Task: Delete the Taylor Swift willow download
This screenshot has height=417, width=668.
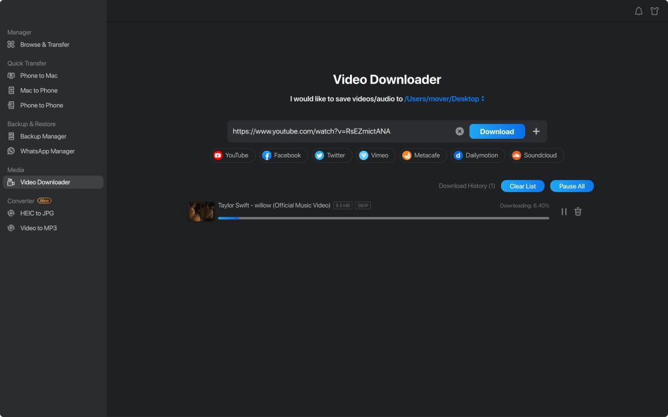Action: [578, 212]
